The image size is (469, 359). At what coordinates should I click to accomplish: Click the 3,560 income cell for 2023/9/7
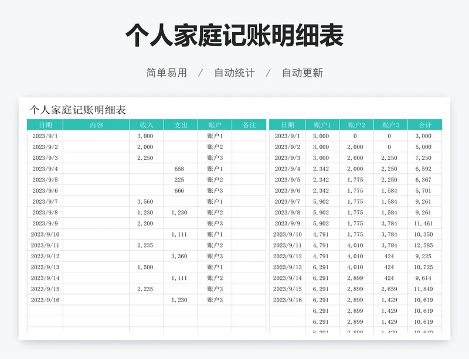click(x=145, y=202)
